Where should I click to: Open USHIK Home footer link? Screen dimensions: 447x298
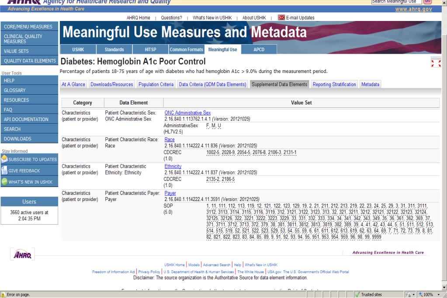[x=174, y=265]
